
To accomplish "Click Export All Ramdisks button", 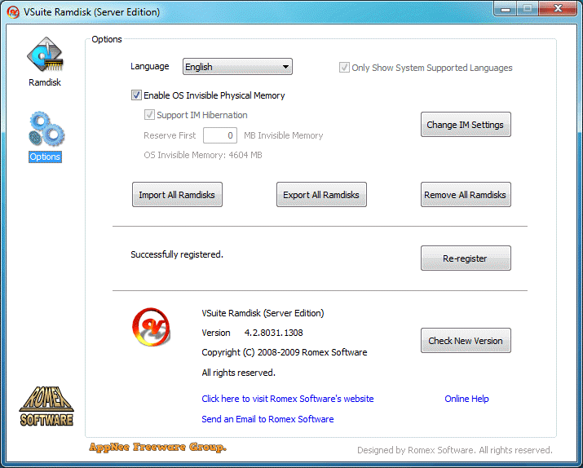I will 321,194.
